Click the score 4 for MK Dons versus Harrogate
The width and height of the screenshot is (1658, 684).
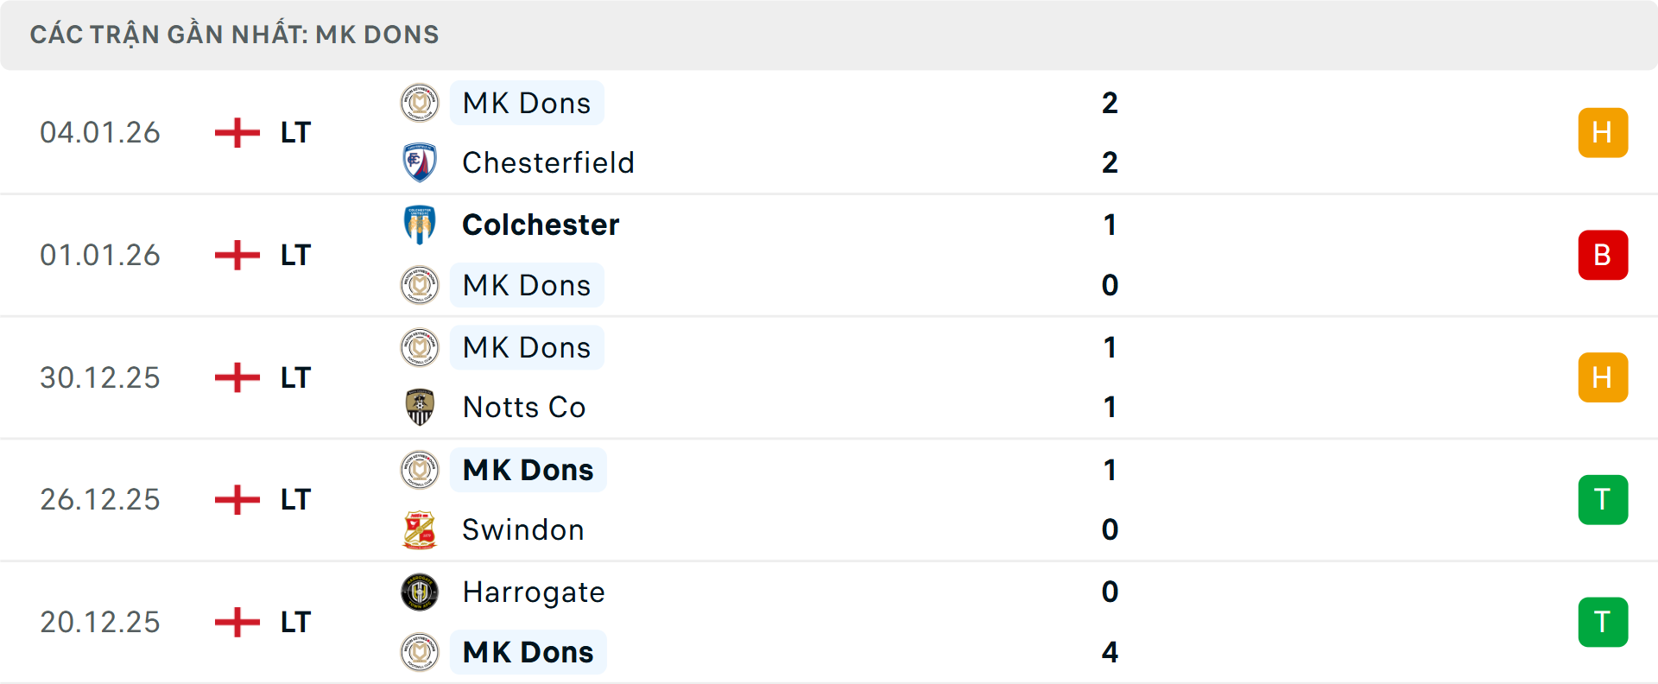point(1111,652)
